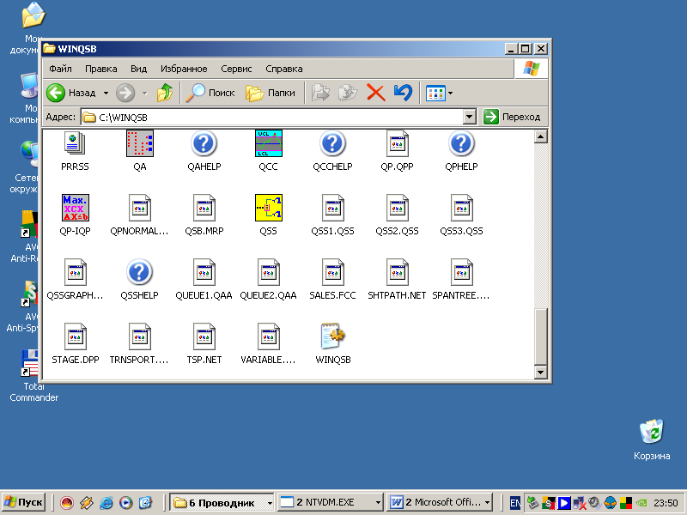Click the EN language indicator in tray
687x515 pixels.
pos(515,503)
